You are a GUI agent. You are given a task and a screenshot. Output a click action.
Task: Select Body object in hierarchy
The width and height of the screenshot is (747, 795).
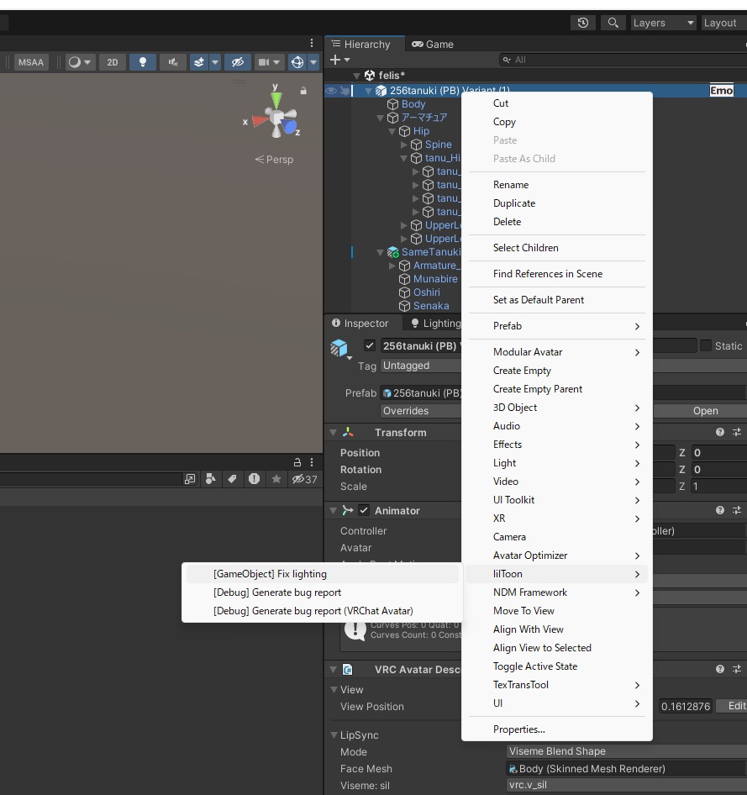pyautogui.click(x=413, y=104)
